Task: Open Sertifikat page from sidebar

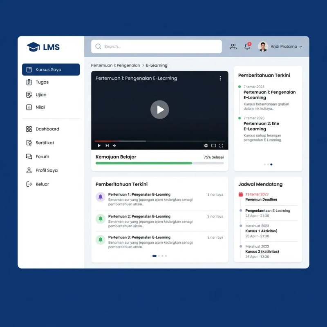Action: 51,143
